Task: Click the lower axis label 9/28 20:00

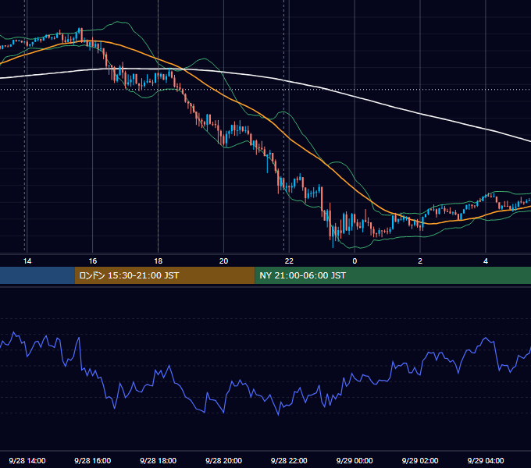Action: [x=223, y=460]
